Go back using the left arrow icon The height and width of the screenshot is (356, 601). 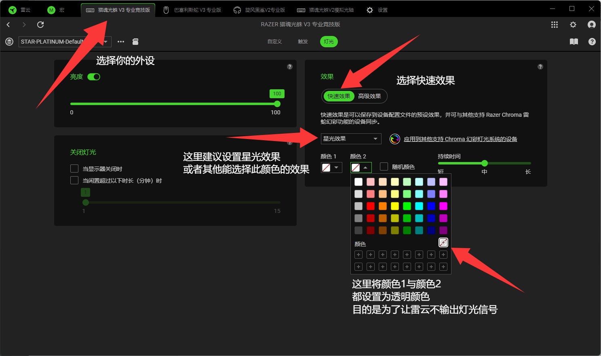8,25
